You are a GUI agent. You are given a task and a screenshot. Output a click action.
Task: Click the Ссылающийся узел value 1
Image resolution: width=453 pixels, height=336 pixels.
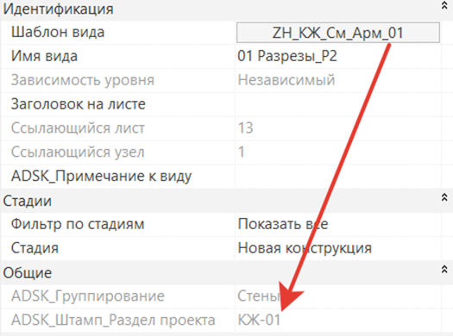click(242, 152)
